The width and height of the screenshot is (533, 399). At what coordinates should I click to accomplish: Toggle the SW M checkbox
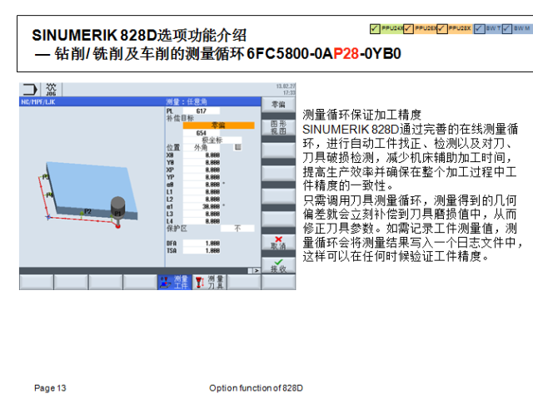(x=507, y=28)
